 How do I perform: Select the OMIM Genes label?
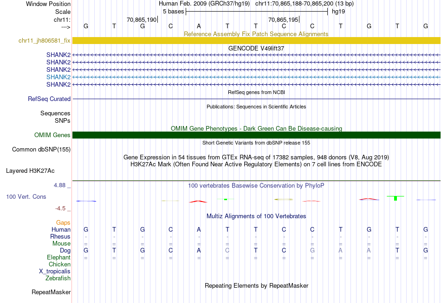point(52,135)
